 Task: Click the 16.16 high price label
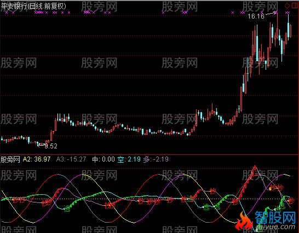pyautogui.click(x=256, y=16)
